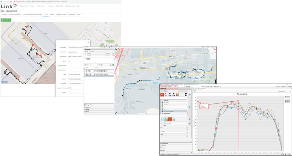Open the To date dropdown in History panel

106,55
